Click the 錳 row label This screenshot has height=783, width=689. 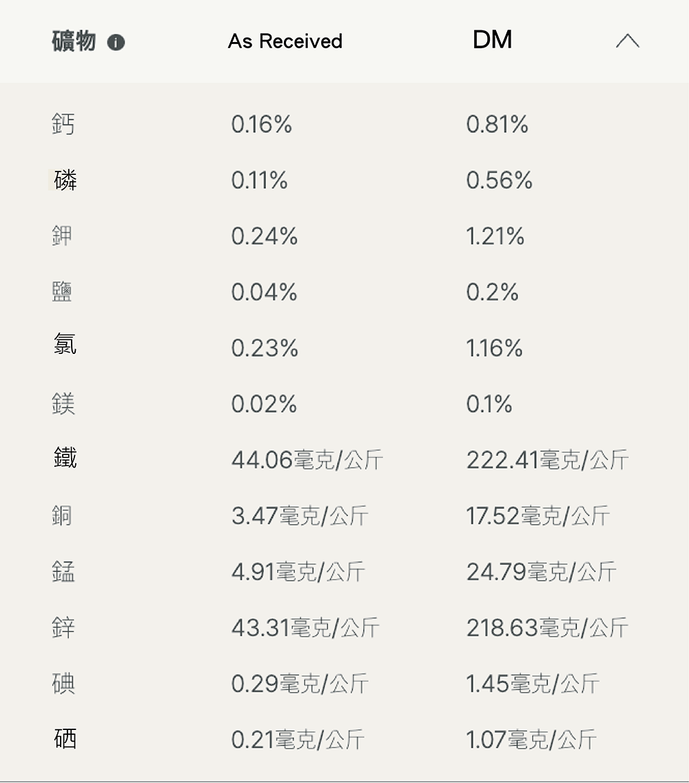(63, 572)
